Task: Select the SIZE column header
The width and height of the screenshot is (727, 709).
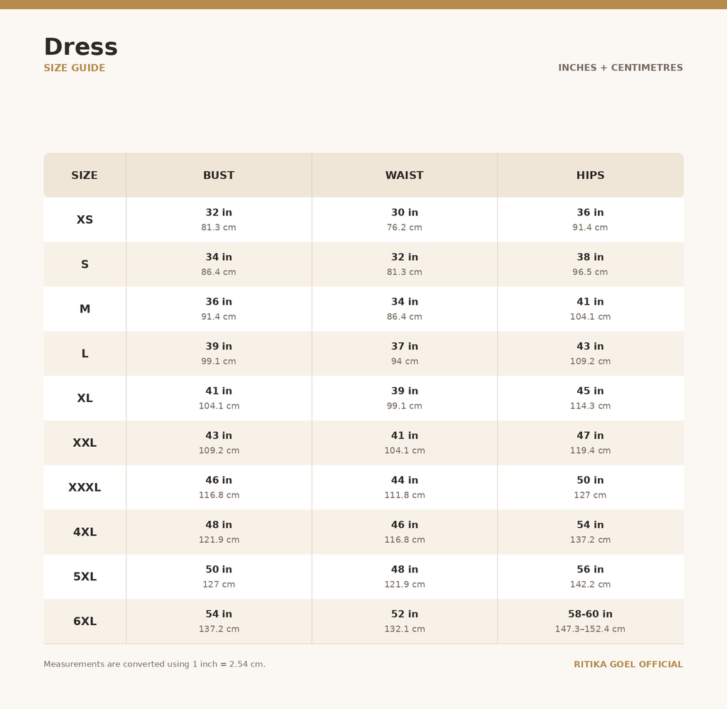Action: tap(84, 175)
